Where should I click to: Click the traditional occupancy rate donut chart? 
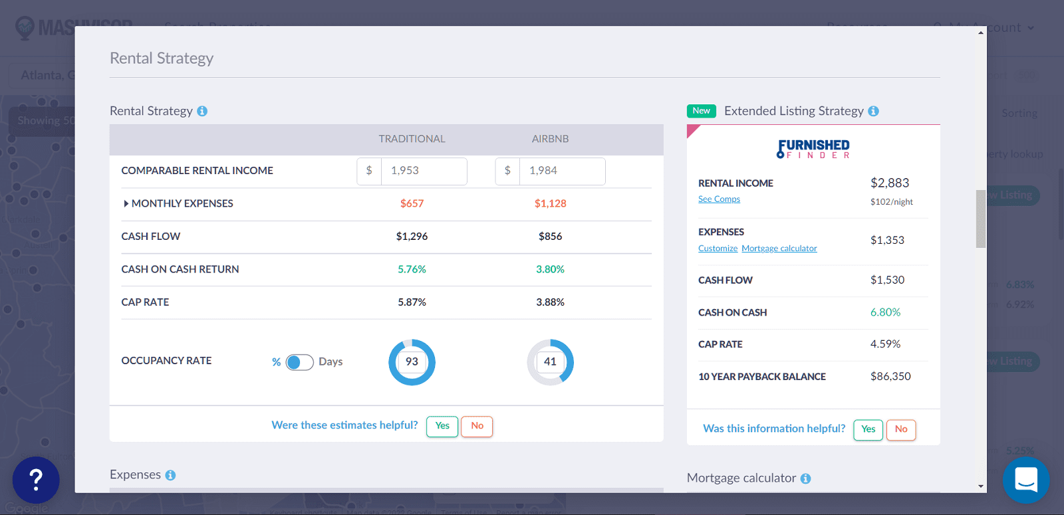point(412,362)
